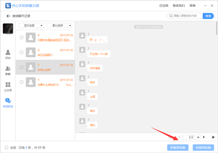This screenshot has height=153, width=218.
Task: Toggle the 全选 select-all option
Action: (x=7, y=148)
